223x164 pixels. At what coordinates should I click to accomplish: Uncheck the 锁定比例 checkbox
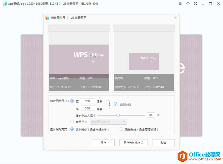(116, 104)
